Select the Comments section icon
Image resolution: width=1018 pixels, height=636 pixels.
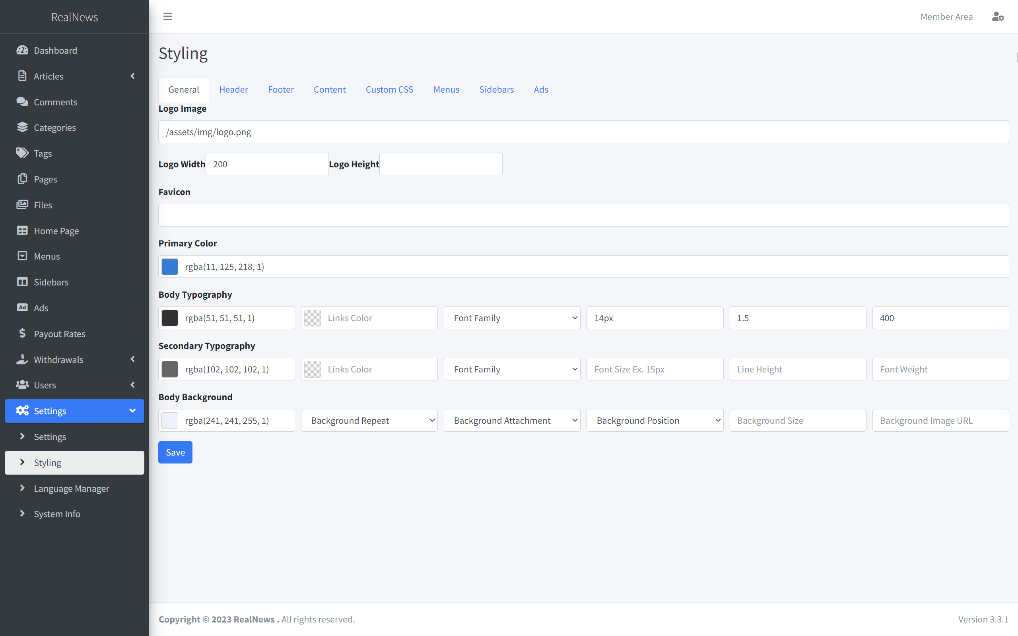coord(22,102)
